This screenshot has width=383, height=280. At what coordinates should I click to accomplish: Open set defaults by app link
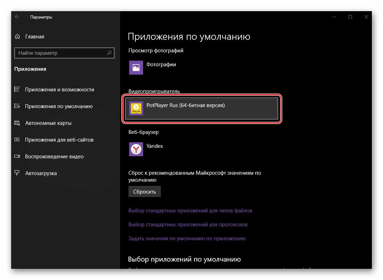tap(187, 238)
